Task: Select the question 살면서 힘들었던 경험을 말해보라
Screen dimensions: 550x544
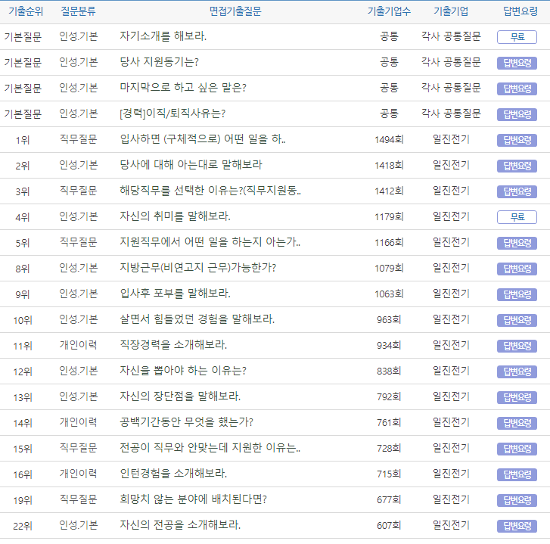Action: (x=197, y=319)
